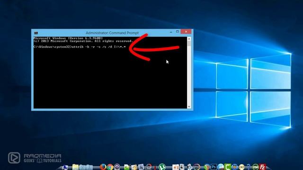303x170 pixels.
Task: Close the Administrator Command Prompt window
Action: coord(186,32)
